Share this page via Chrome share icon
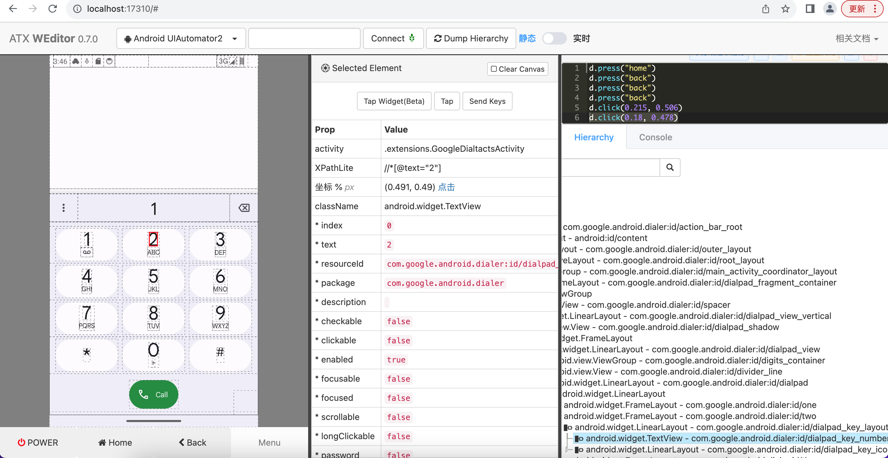888x458 pixels. point(765,9)
